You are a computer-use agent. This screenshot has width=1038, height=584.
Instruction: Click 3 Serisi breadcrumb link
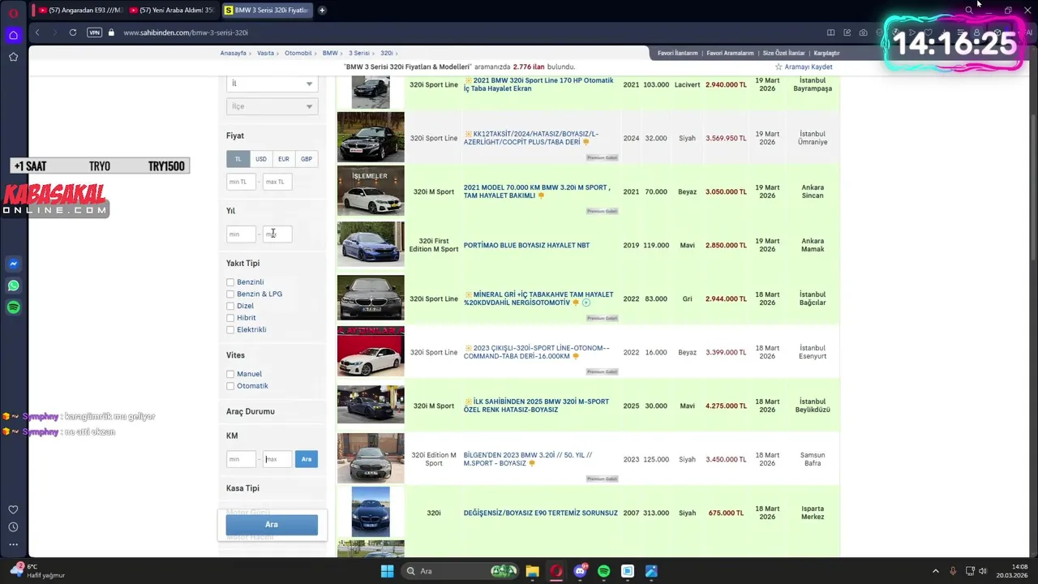click(359, 53)
